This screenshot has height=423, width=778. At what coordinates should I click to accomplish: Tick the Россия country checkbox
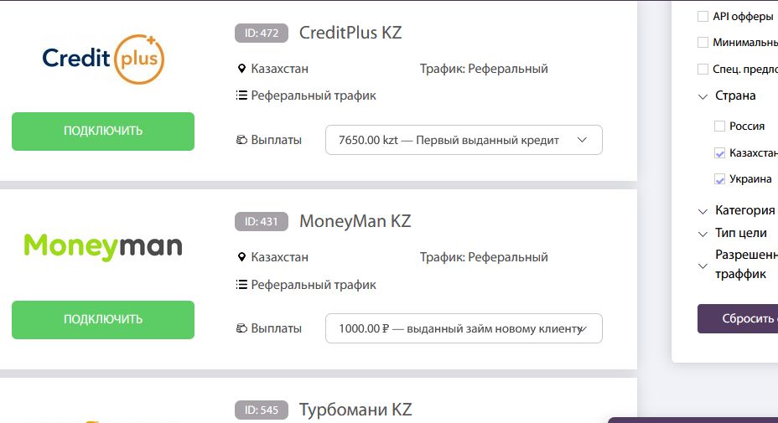pos(719,126)
